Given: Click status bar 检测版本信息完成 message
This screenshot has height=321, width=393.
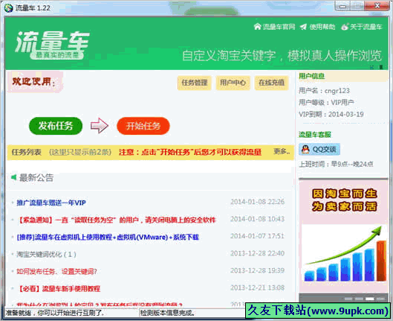Looking at the screenshot, I should tap(168, 313).
